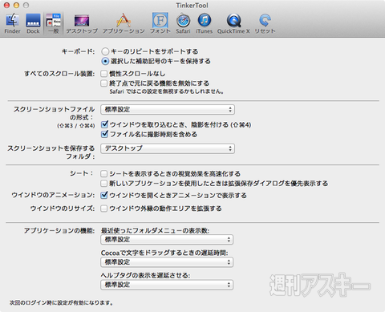Click the TinkerTool window title
This screenshot has width=385, height=312.
point(192,6)
